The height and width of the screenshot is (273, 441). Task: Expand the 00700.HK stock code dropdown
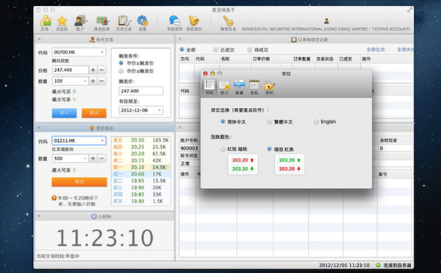102,52
